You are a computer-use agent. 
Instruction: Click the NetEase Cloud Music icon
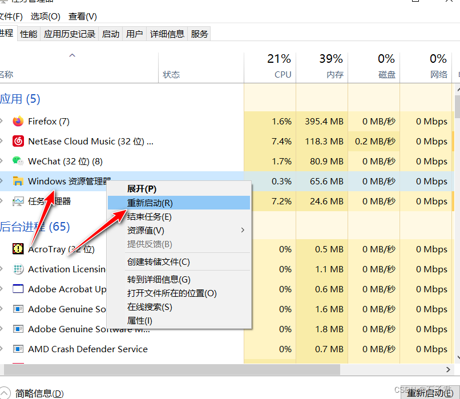click(18, 141)
